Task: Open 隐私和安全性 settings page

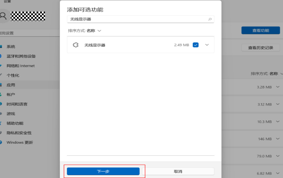Action: [19, 133]
